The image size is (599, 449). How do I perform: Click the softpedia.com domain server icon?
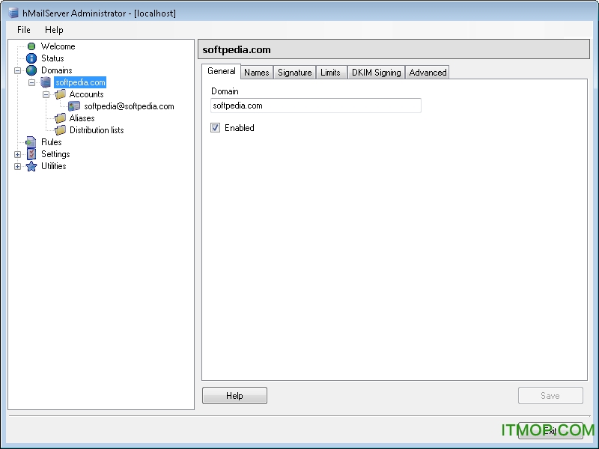pyautogui.click(x=46, y=82)
